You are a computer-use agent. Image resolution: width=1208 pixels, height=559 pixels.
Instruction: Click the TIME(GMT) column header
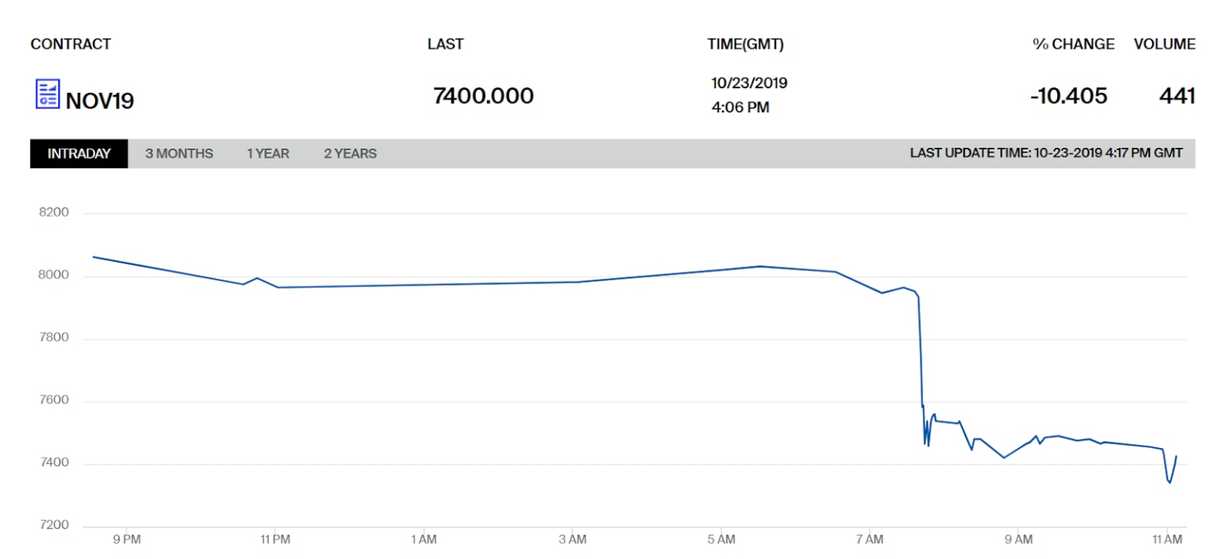[x=746, y=45]
